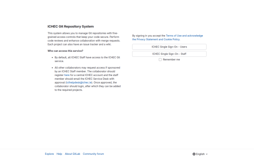Visit the Community forum footer link
Image resolution: width=254 pixels, height=159 pixels.
[93, 154]
